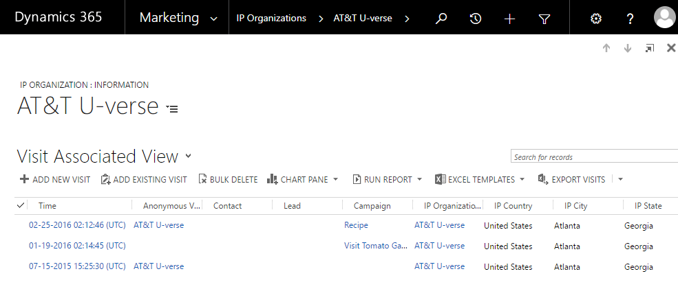Select Georgia cell in 07-15-2015 row

coord(638,267)
